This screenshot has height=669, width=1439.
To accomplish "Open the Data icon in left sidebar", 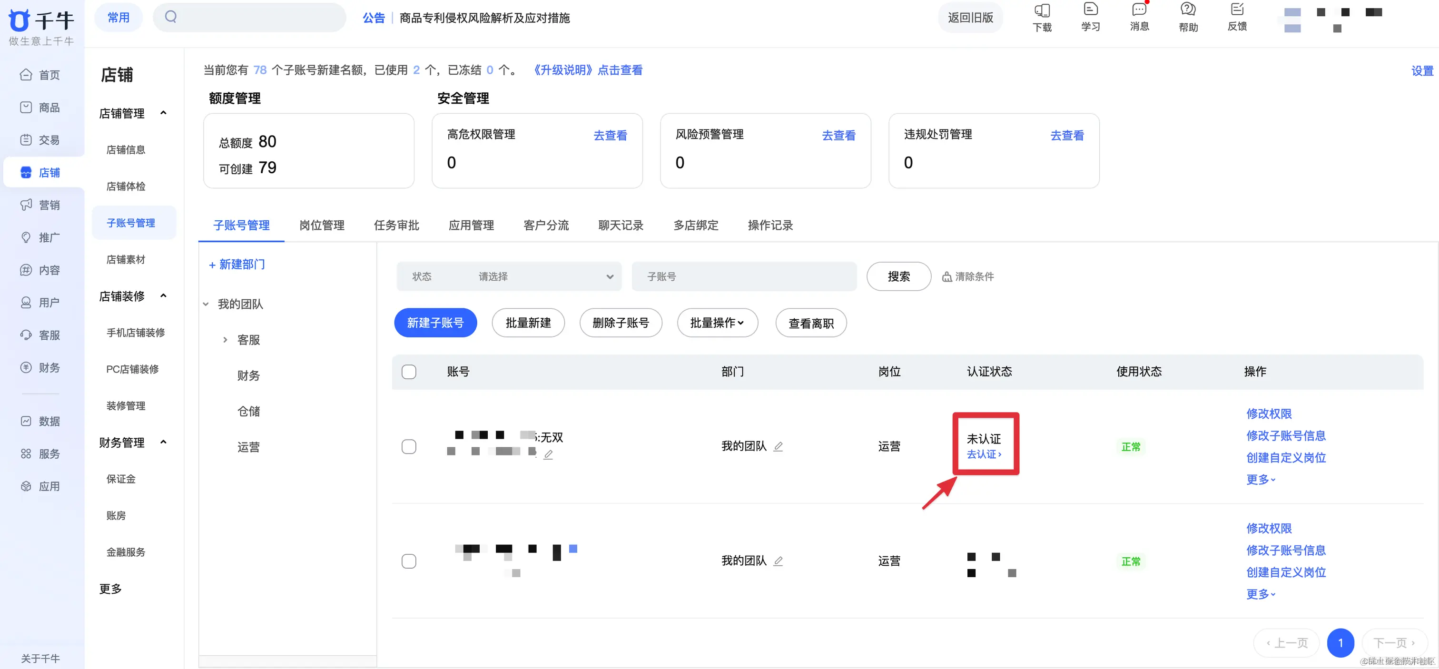I will point(26,421).
